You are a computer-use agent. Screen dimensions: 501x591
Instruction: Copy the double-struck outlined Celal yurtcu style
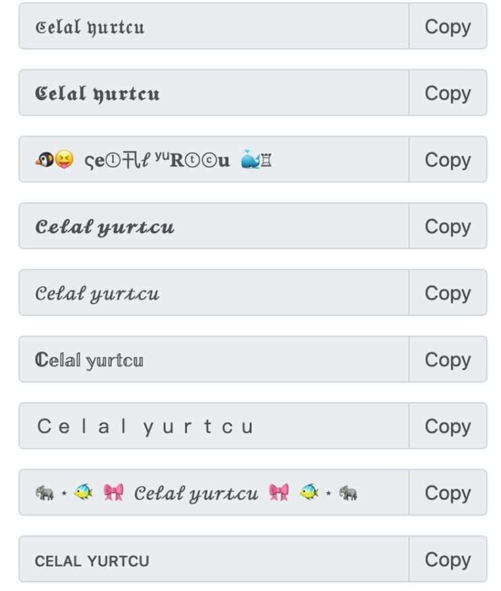[448, 359]
